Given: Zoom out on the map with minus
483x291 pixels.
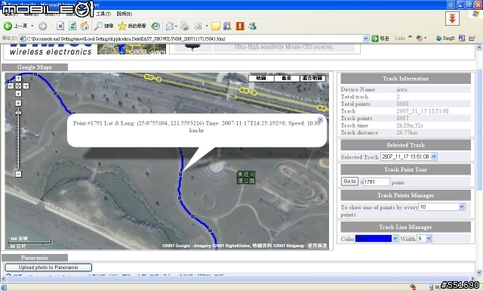Looking at the screenshot, I should 18,174.
